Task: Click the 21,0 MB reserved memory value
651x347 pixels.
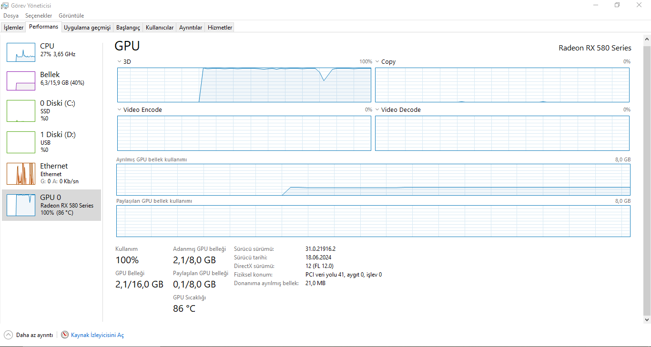Action: (315, 283)
